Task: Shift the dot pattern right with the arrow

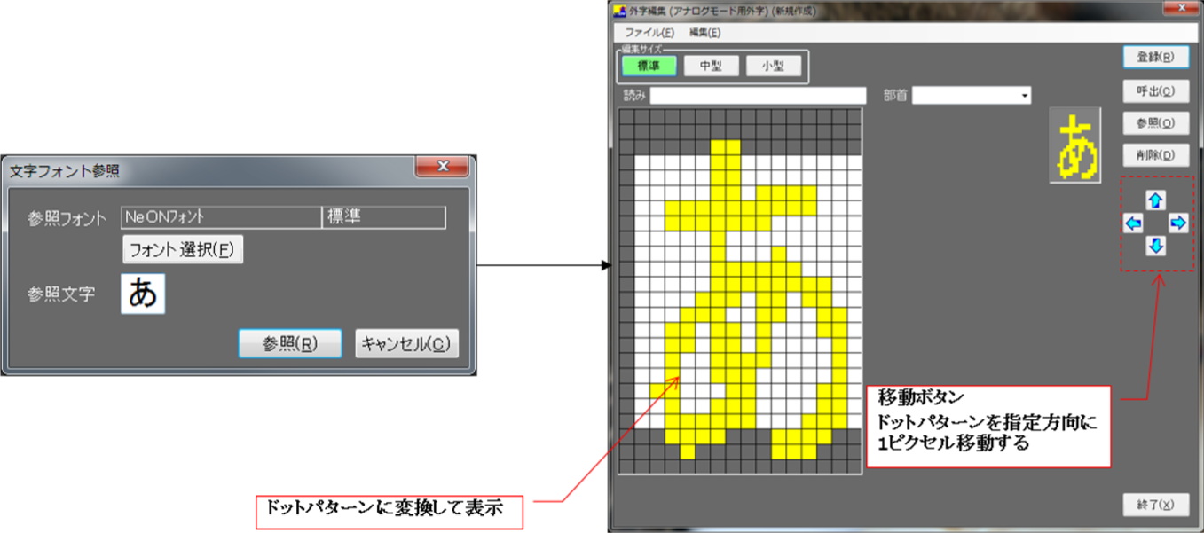Action: (1177, 223)
